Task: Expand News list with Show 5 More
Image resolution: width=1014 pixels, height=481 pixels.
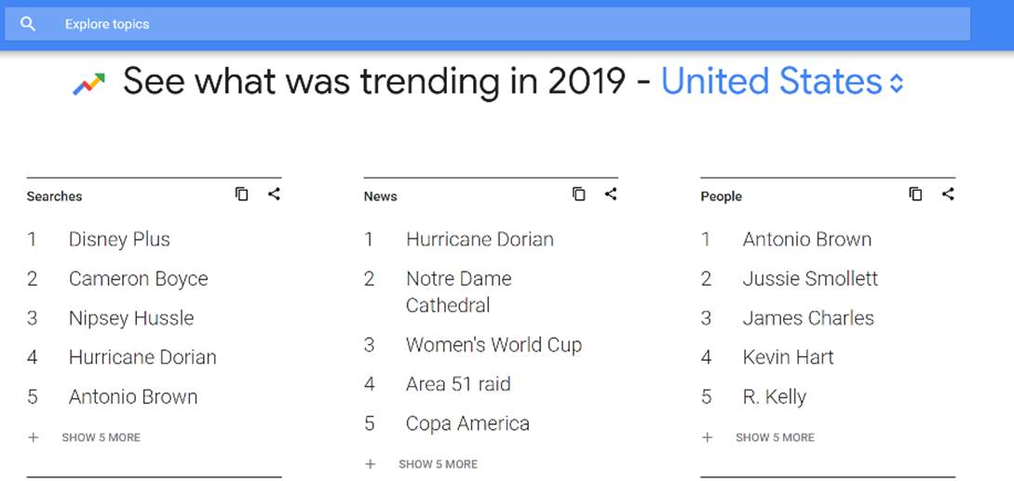Action: (438, 464)
